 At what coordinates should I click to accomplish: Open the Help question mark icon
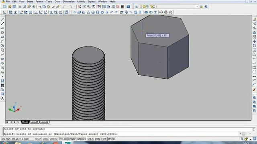click(x=128, y=7)
